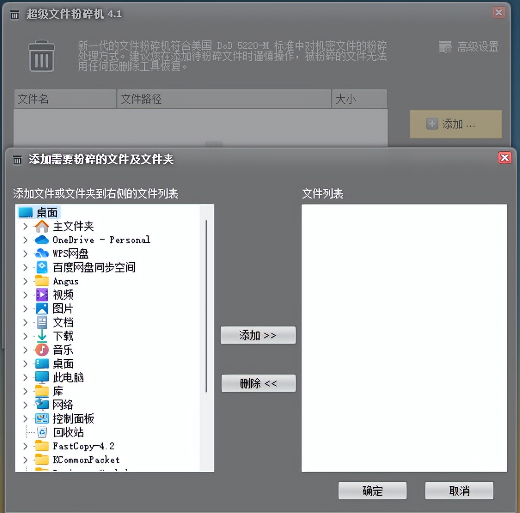Select the 图片 pictures icon
The width and height of the screenshot is (520, 513).
(x=41, y=308)
